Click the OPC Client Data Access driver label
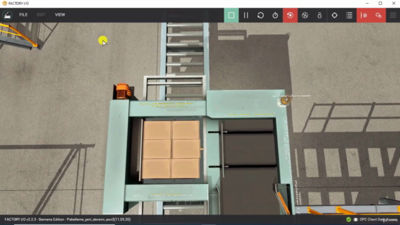400x225 pixels. point(378,219)
